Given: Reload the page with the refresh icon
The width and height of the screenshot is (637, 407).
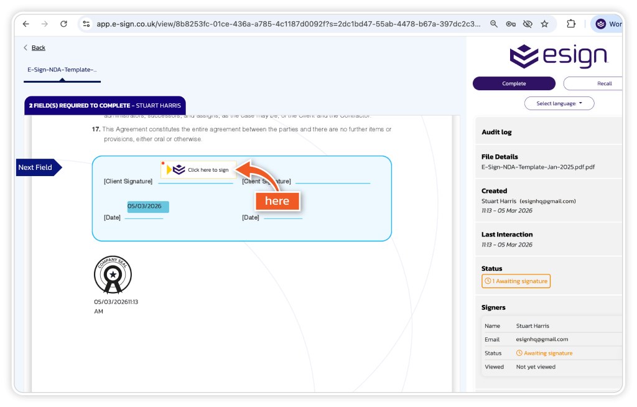Looking at the screenshot, I should [63, 24].
